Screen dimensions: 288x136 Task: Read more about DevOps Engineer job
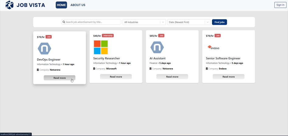60,78
